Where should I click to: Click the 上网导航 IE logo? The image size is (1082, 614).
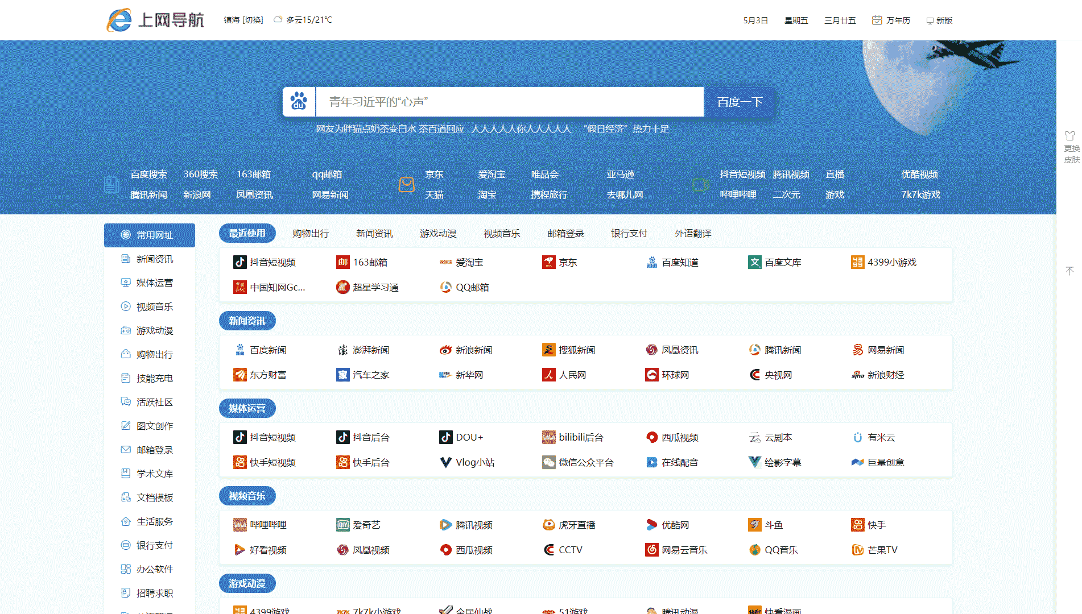[155, 20]
